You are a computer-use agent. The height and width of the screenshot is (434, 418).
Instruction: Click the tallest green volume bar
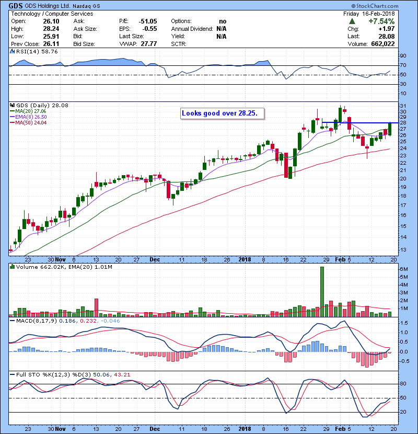pos(322,292)
